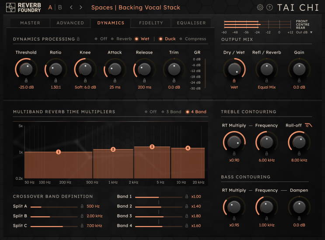Open the Advanced tab

(70, 23)
